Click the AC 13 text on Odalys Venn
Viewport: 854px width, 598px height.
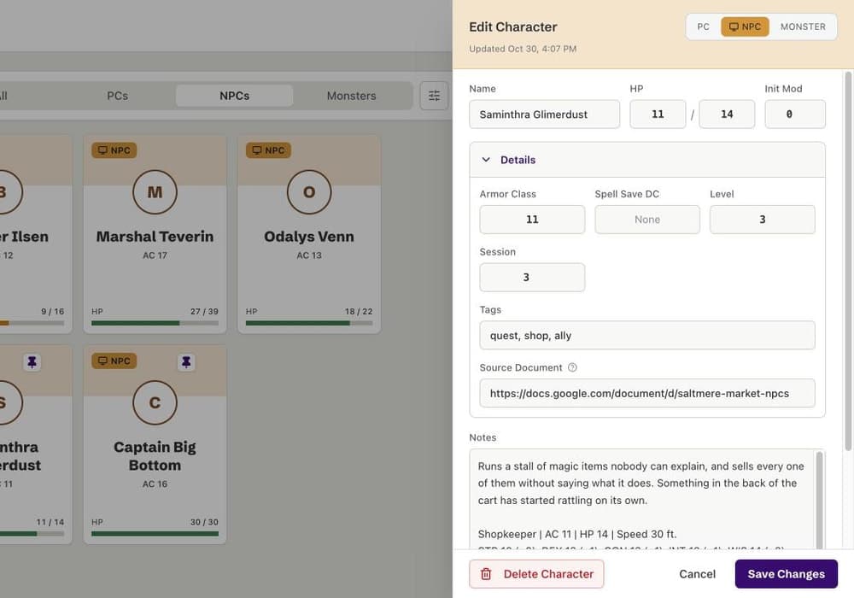pos(309,255)
